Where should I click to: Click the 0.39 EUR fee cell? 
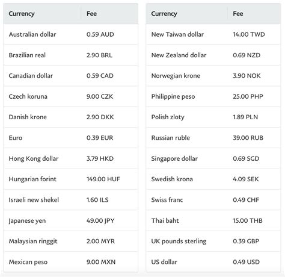[100, 138]
